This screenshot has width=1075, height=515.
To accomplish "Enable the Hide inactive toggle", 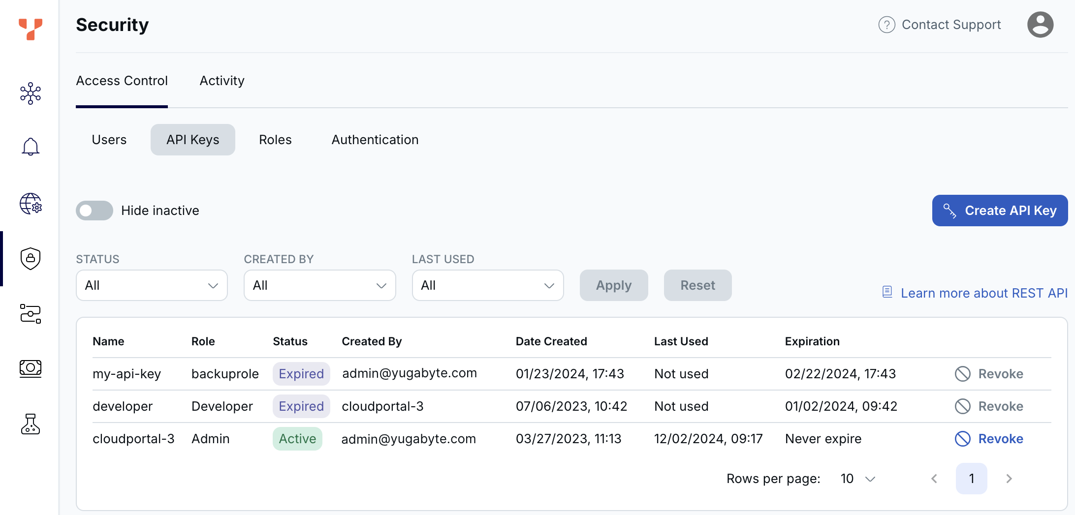I will [x=94, y=210].
